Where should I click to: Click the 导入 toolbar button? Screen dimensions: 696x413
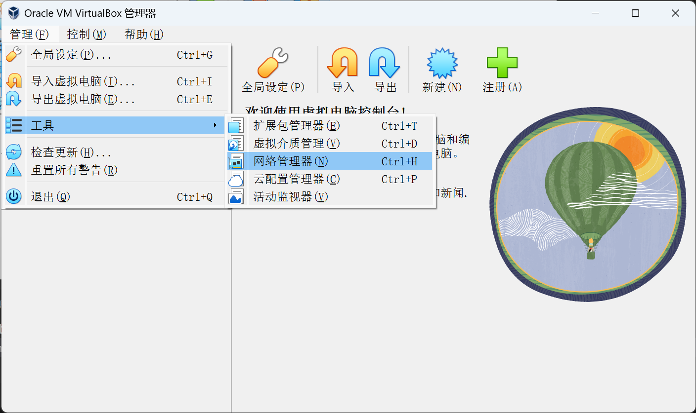click(x=343, y=70)
